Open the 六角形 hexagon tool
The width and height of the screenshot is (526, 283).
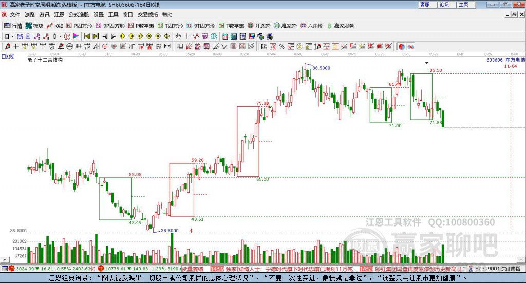(x=312, y=26)
